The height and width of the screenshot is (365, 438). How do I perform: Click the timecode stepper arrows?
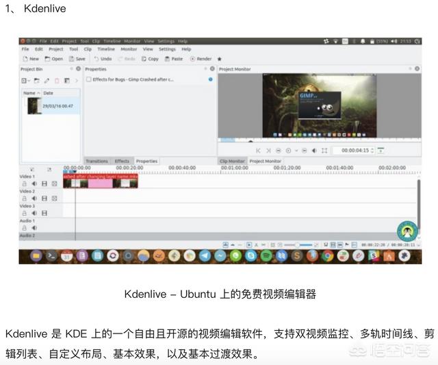click(372, 151)
